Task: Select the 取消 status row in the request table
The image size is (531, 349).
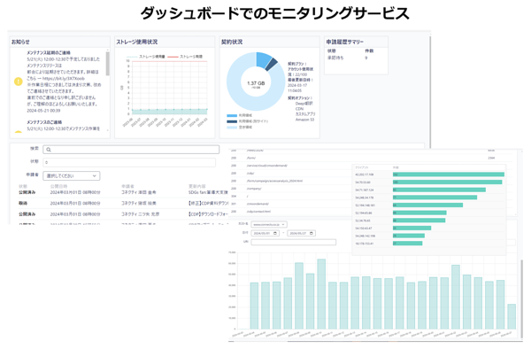Action: pyautogui.click(x=124, y=204)
